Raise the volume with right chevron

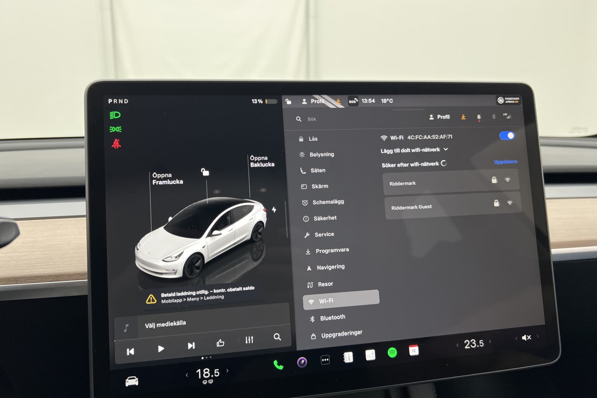tap(538, 336)
